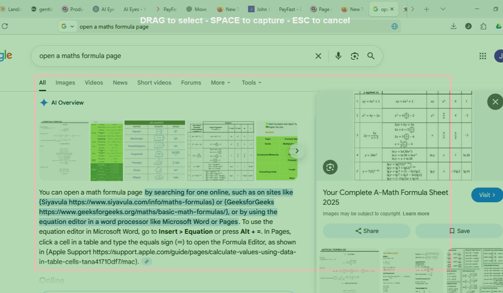Save the image with Save button
Image resolution: width=503 pixels, height=293 pixels.
459,231
